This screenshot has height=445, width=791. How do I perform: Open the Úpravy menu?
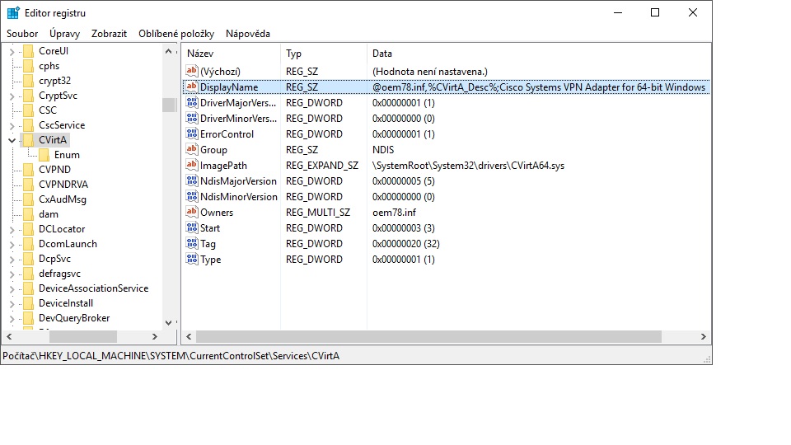pyautogui.click(x=64, y=34)
